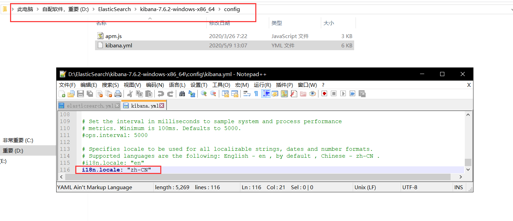Close the elasticsearch.yml tab

pos(117,106)
